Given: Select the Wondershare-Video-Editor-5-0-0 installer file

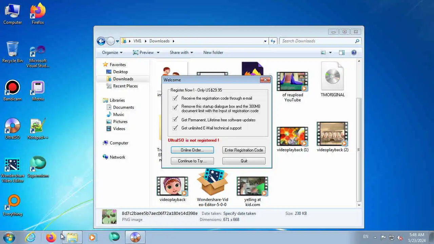Looking at the screenshot, I should 213,188.
